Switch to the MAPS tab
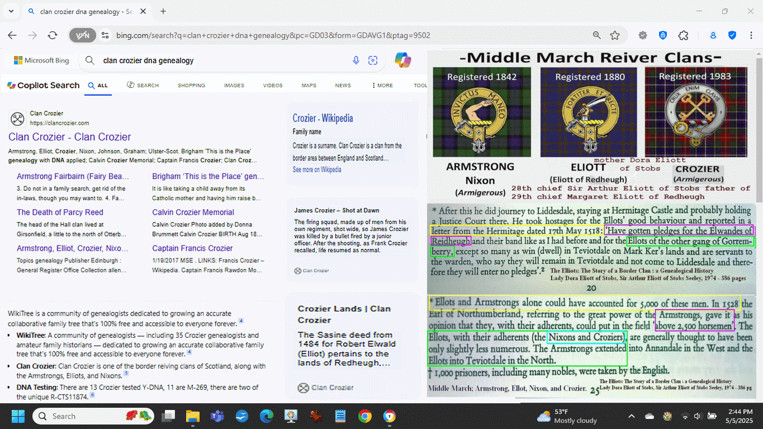This screenshot has height=429, width=763. tap(309, 86)
